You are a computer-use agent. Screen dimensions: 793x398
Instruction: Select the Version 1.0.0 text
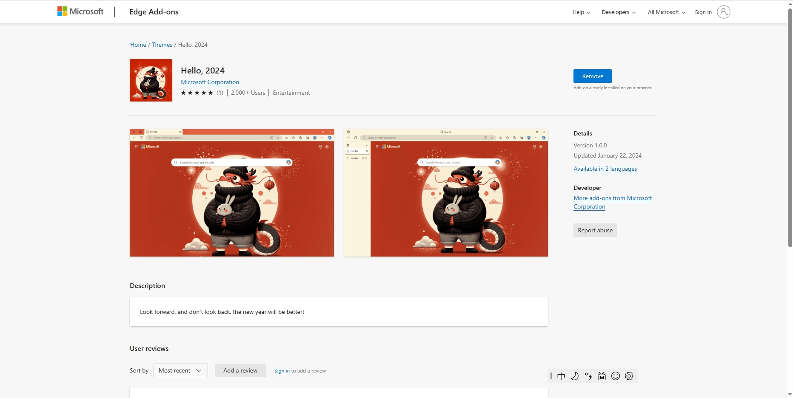coord(590,145)
